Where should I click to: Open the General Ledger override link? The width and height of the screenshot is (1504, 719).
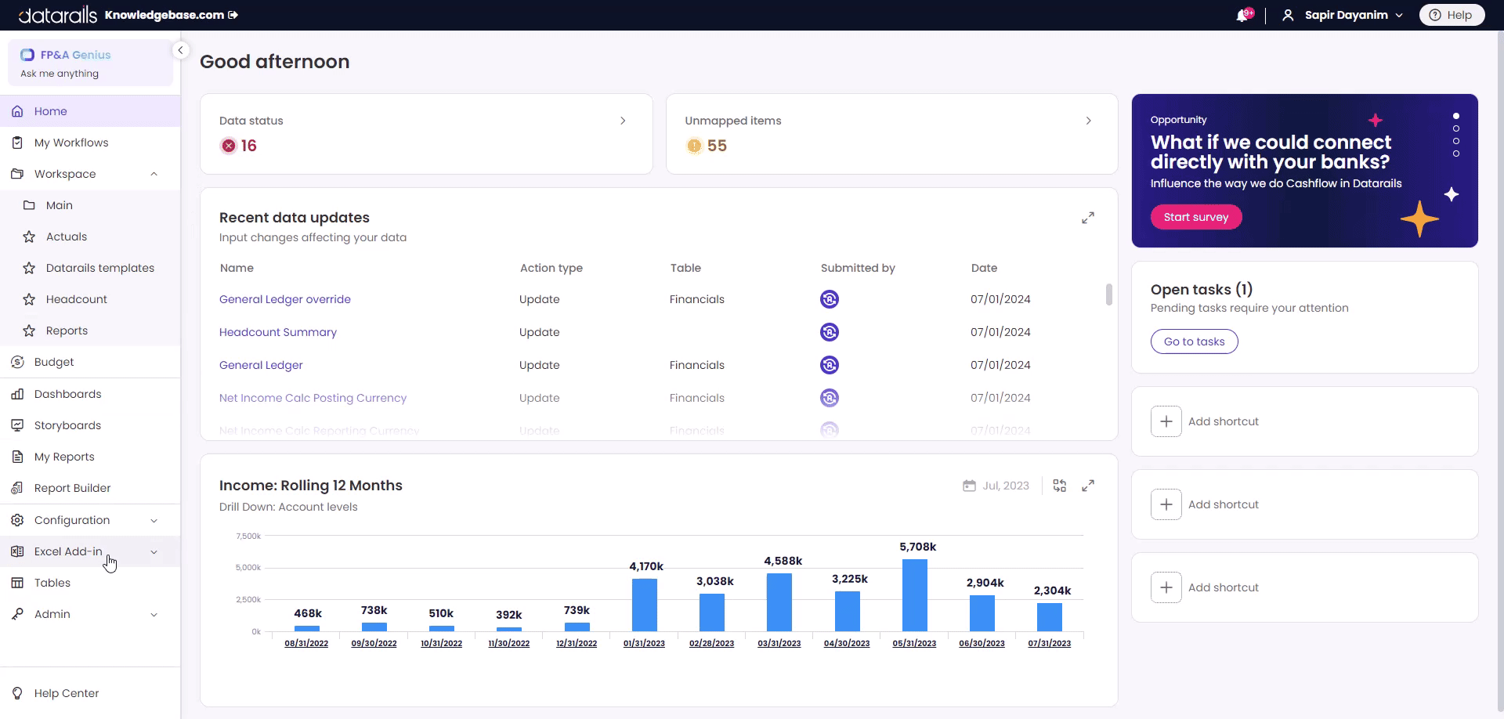[284, 299]
